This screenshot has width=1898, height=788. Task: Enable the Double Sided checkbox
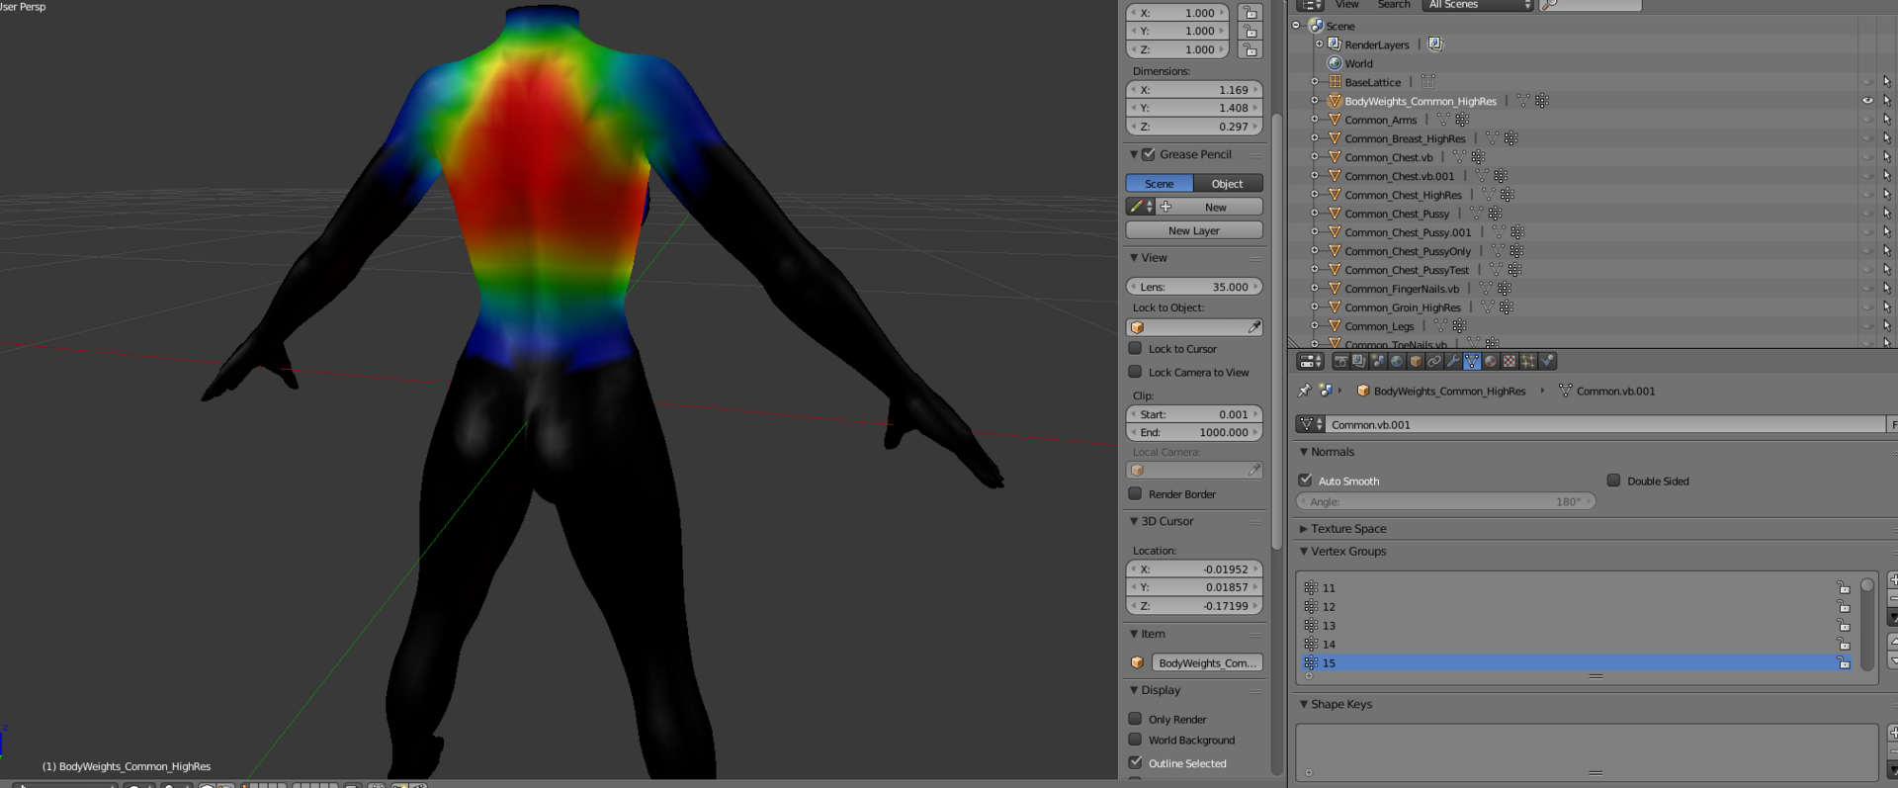[x=1613, y=481]
